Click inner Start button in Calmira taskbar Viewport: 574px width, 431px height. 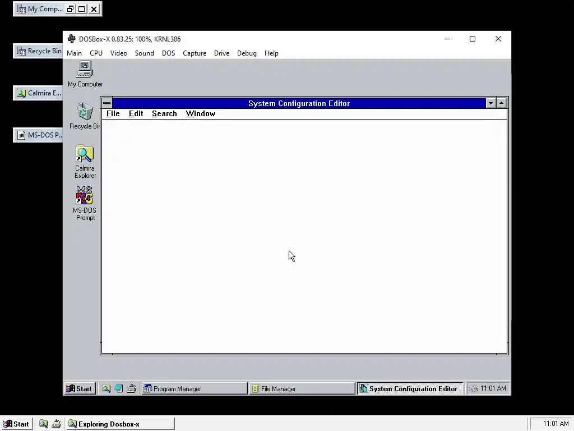(x=79, y=388)
